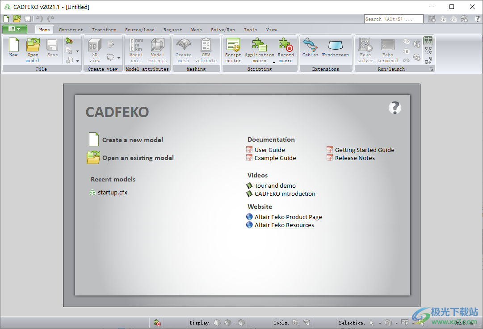
Task: Click the quick access open folder icon
Action: [17, 19]
